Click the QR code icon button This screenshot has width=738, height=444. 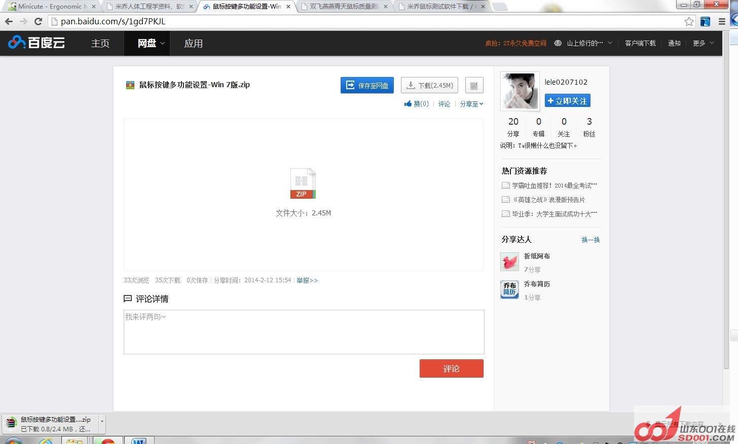tap(474, 86)
